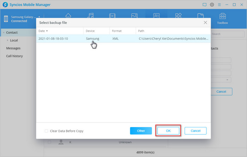Expand the Local tree item
The image size is (247, 157).
tap(7, 40)
